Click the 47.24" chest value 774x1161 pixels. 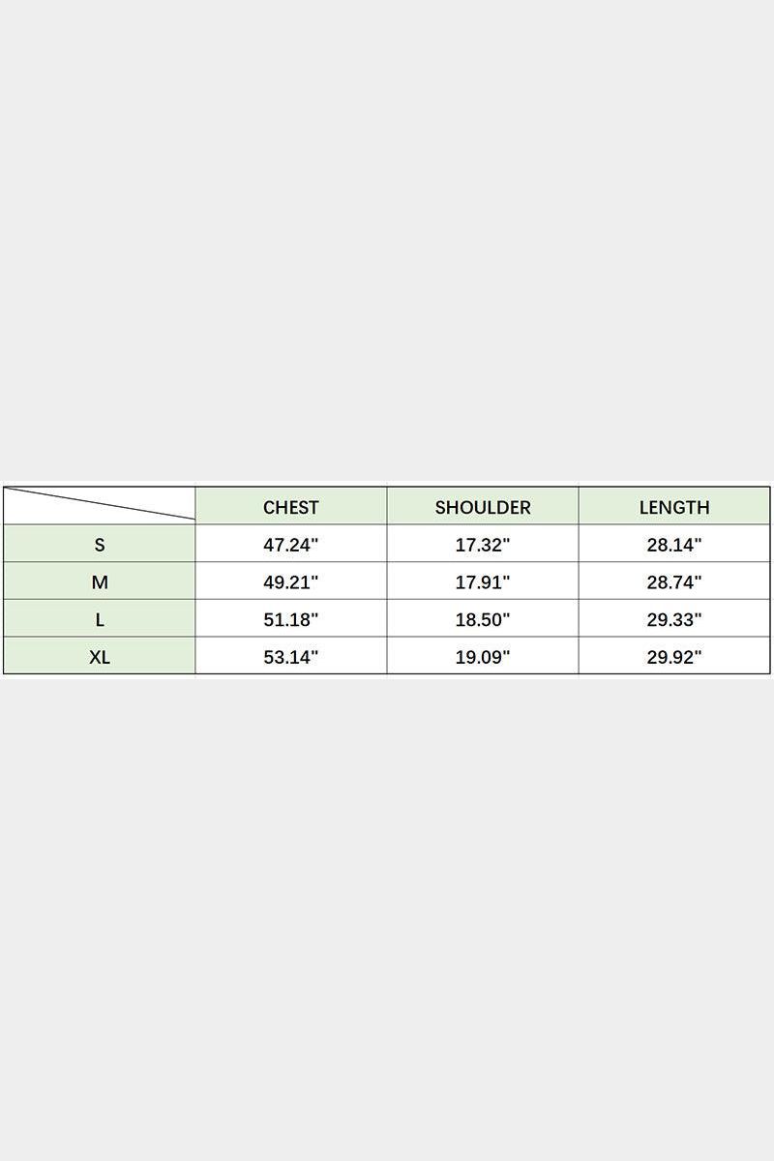coord(290,545)
